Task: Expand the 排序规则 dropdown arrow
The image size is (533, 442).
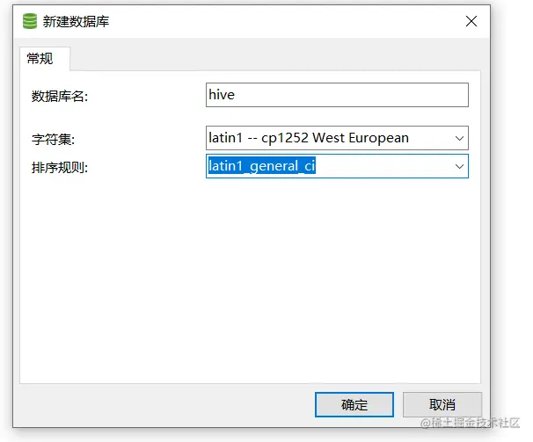Action: (459, 166)
